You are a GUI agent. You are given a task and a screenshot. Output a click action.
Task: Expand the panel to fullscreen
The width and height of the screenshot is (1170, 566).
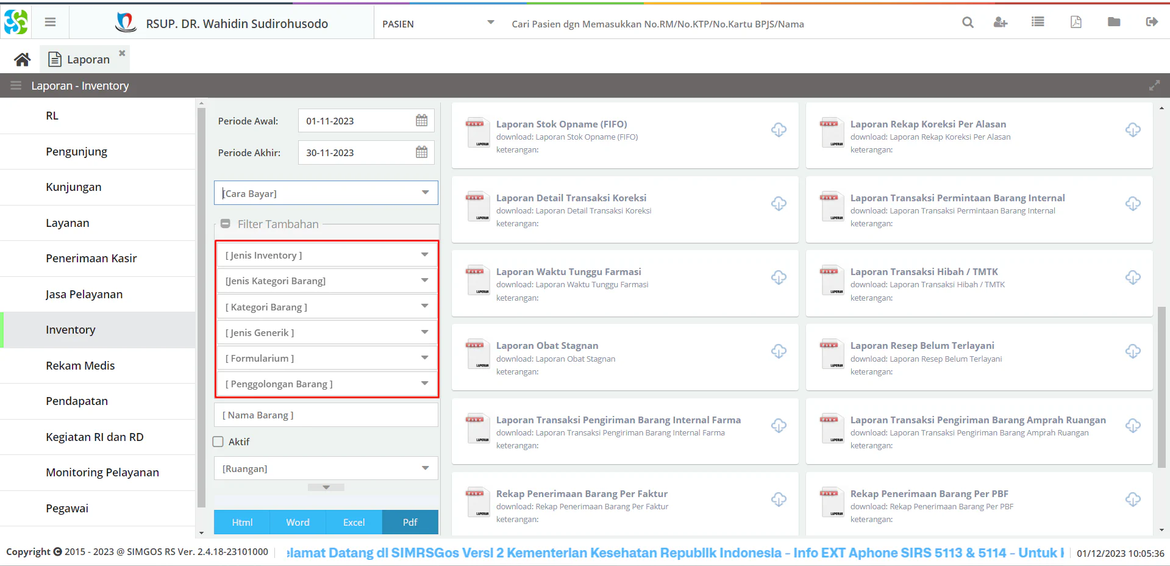(1154, 85)
